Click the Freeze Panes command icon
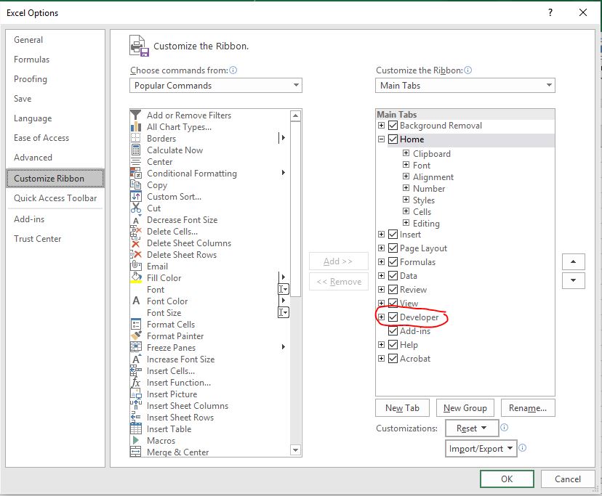This screenshot has width=602, height=496. click(x=137, y=347)
